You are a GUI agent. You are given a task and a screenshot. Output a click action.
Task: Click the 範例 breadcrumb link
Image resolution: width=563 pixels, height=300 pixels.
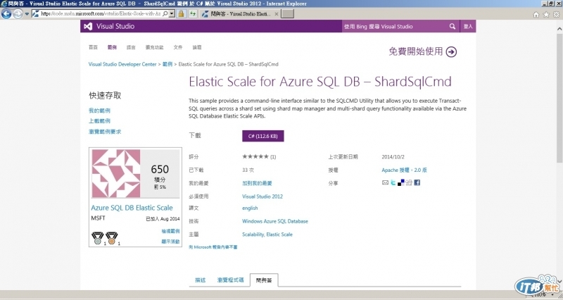pyautogui.click(x=167, y=64)
